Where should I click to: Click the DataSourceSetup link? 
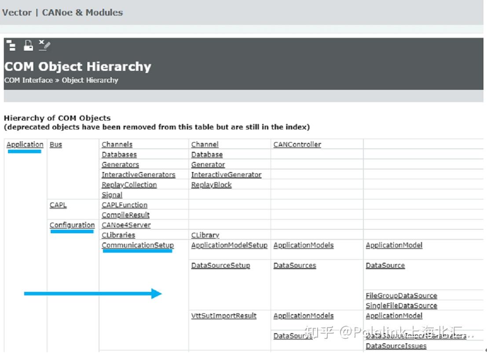220,265
